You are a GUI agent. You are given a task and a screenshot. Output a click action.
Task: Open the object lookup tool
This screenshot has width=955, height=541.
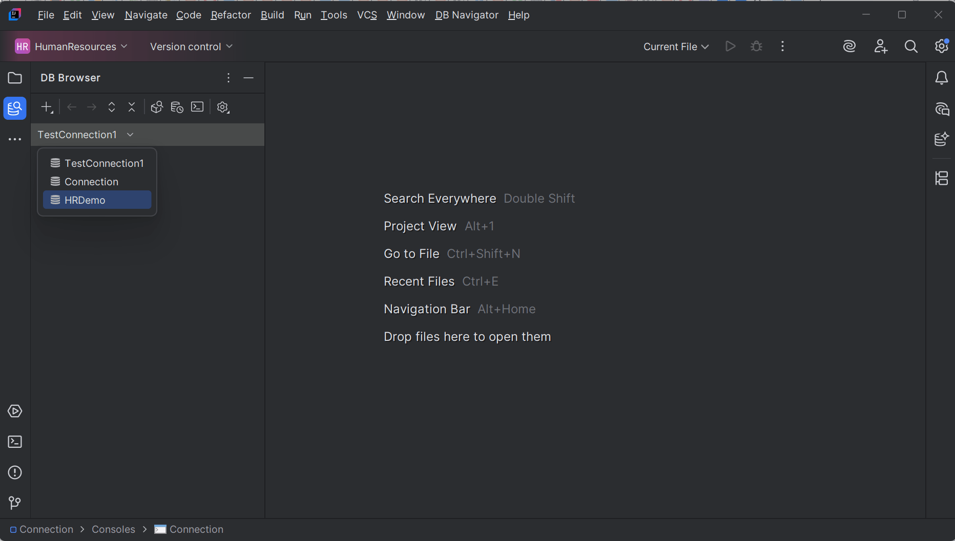tap(157, 107)
